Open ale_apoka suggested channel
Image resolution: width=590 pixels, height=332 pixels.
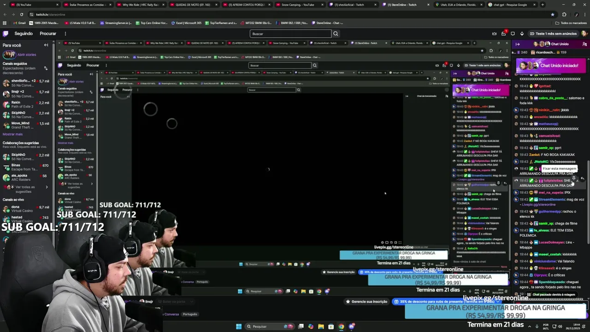[25, 178]
